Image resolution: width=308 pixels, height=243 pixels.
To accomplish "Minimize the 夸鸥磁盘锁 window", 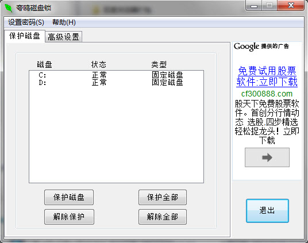I will tap(253, 6).
